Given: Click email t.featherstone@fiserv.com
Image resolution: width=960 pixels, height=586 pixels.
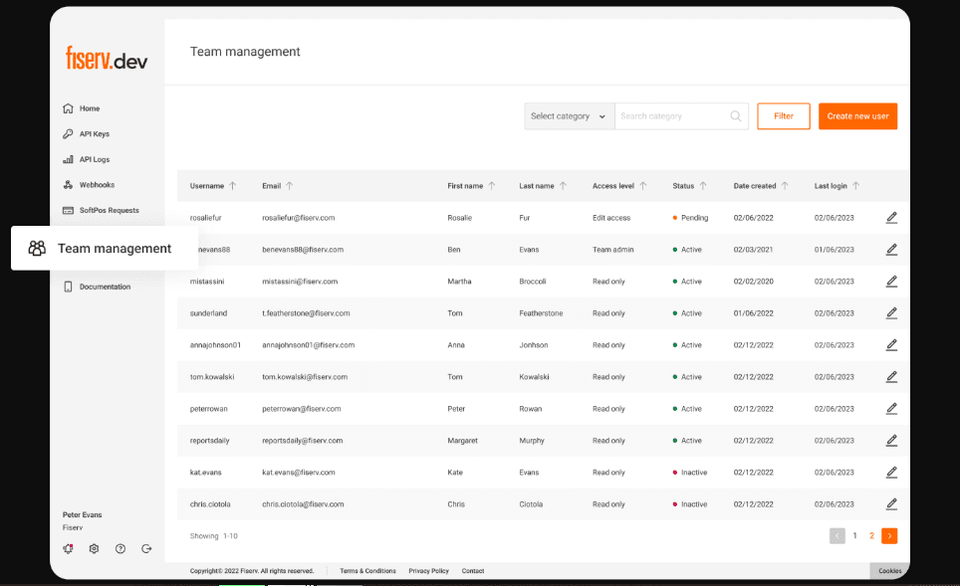Looking at the screenshot, I should [x=306, y=313].
